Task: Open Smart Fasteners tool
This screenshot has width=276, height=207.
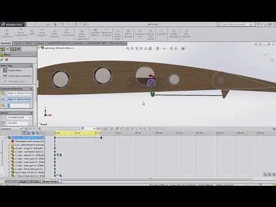Action: [x=55, y=33]
